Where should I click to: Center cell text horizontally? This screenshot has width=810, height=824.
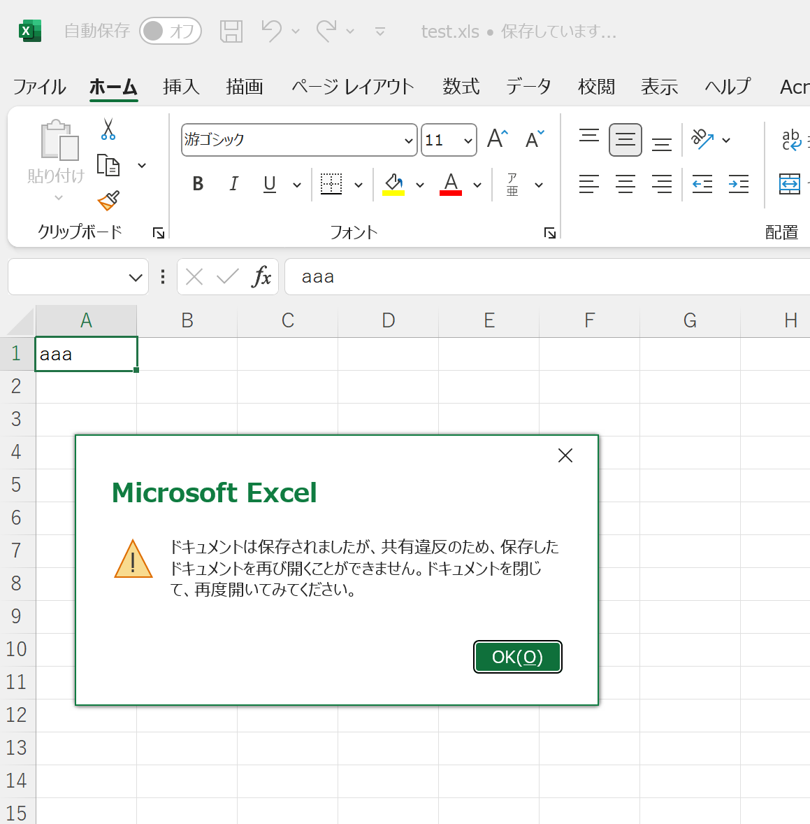coord(625,184)
